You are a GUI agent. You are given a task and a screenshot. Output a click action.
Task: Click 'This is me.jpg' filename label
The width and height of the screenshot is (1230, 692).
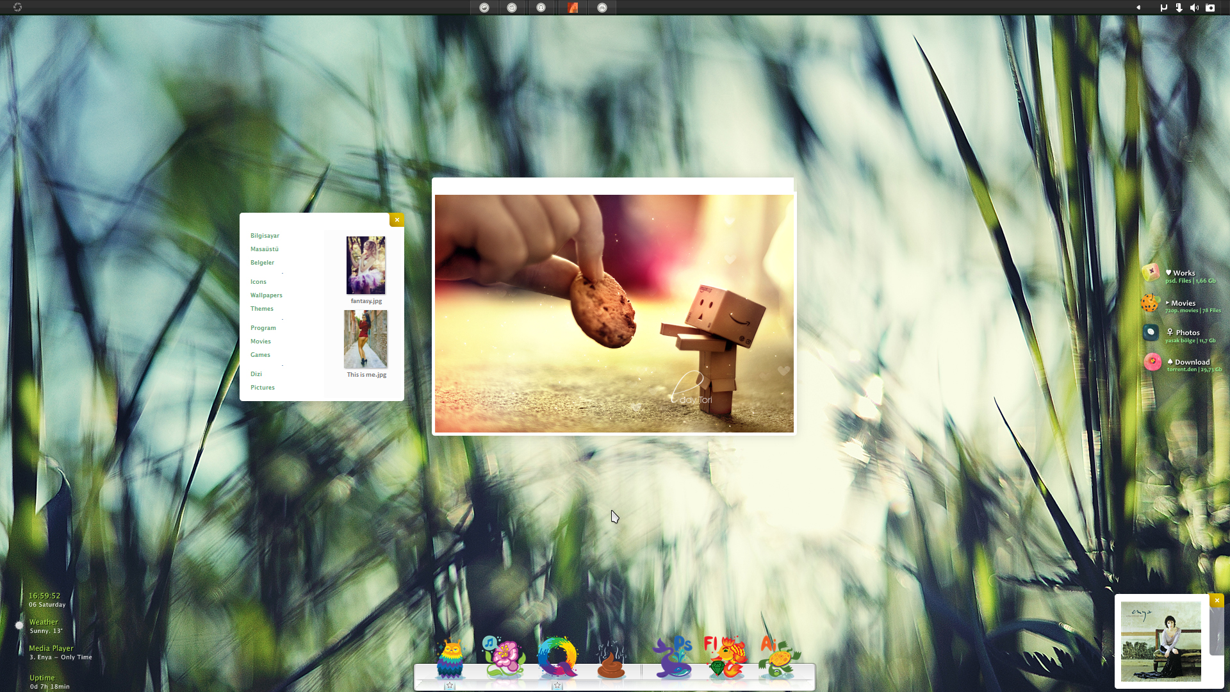[366, 375]
